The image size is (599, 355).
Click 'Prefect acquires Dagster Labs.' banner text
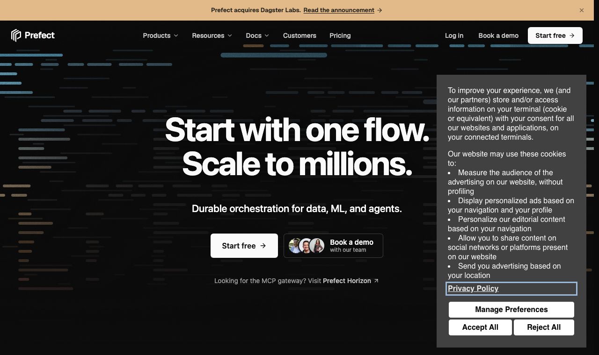(256, 10)
